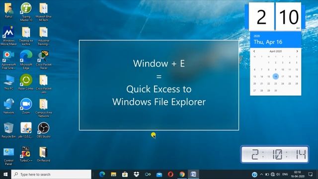This screenshot has width=318, height=179.
Task: Open the taskbar clock and date
Action: (x=297, y=175)
